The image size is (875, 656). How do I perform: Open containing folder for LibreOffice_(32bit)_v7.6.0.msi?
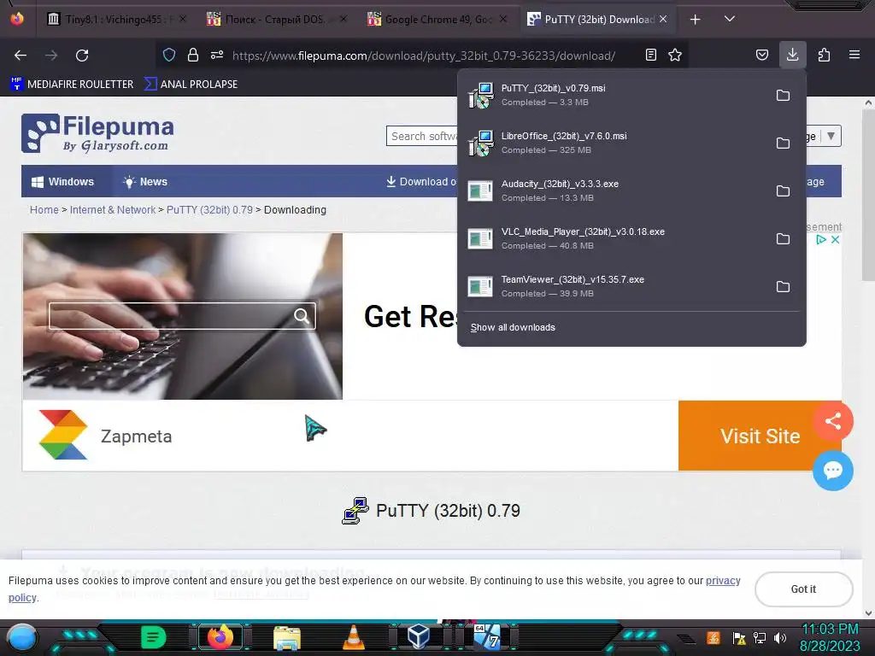click(783, 143)
